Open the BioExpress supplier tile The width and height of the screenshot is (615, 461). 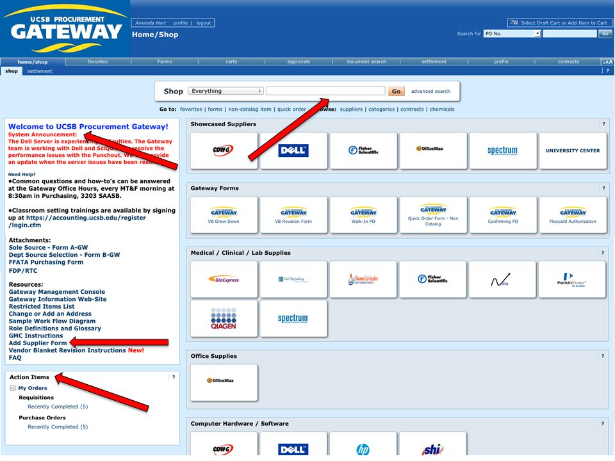pos(224,280)
